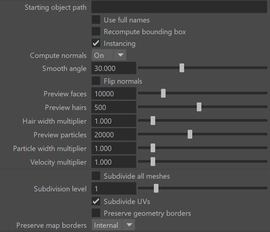Screen dimensions: 270x232
Task: Check Subdivide all meshes option
Action: pyautogui.click(x=96, y=176)
